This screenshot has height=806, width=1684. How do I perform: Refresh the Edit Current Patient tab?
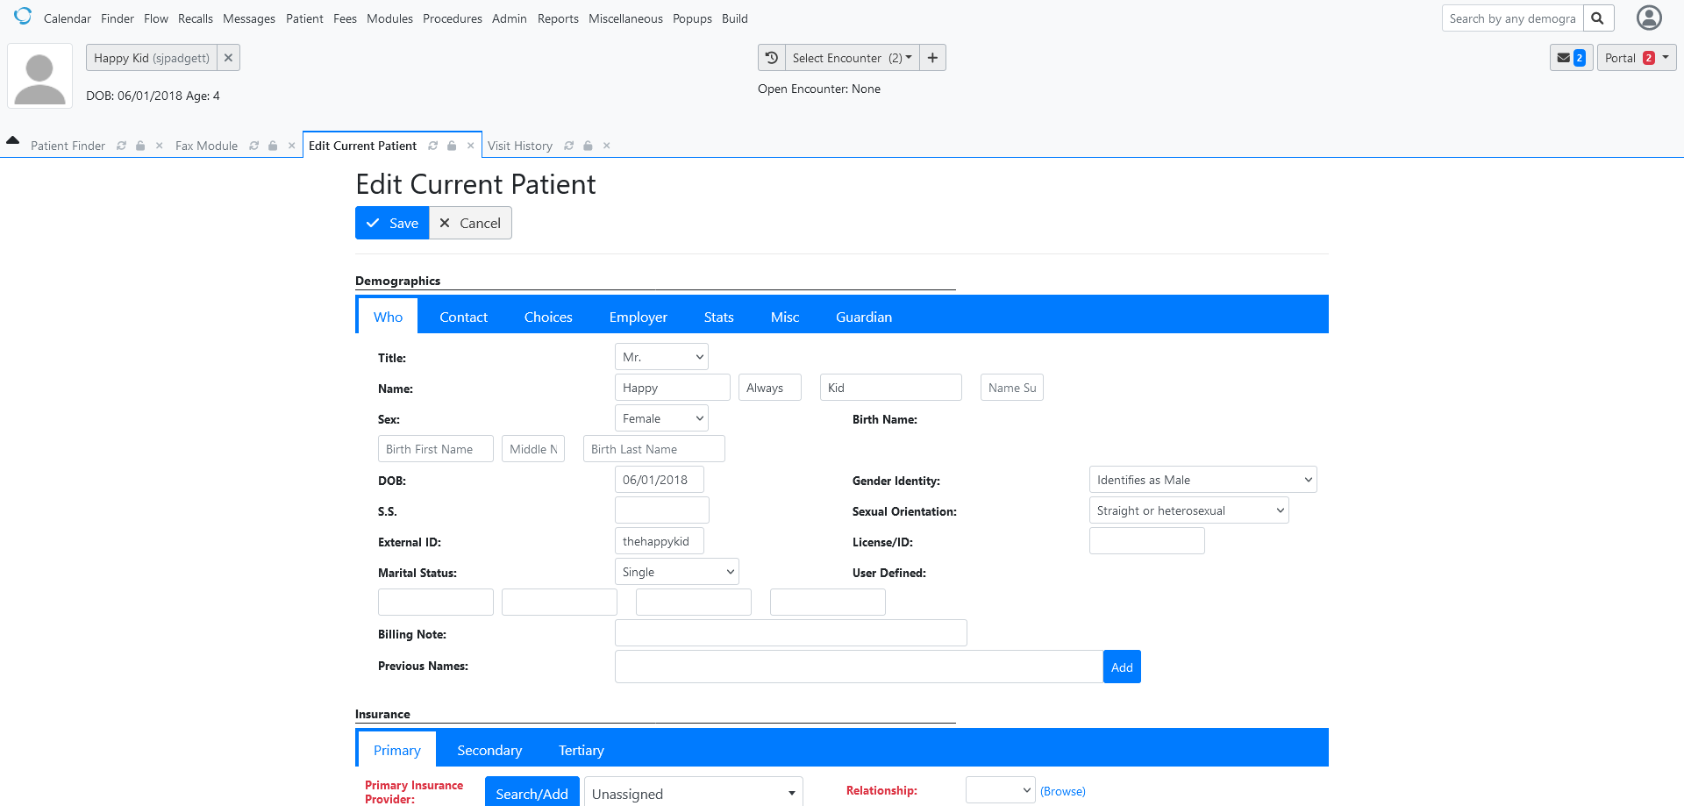432,146
